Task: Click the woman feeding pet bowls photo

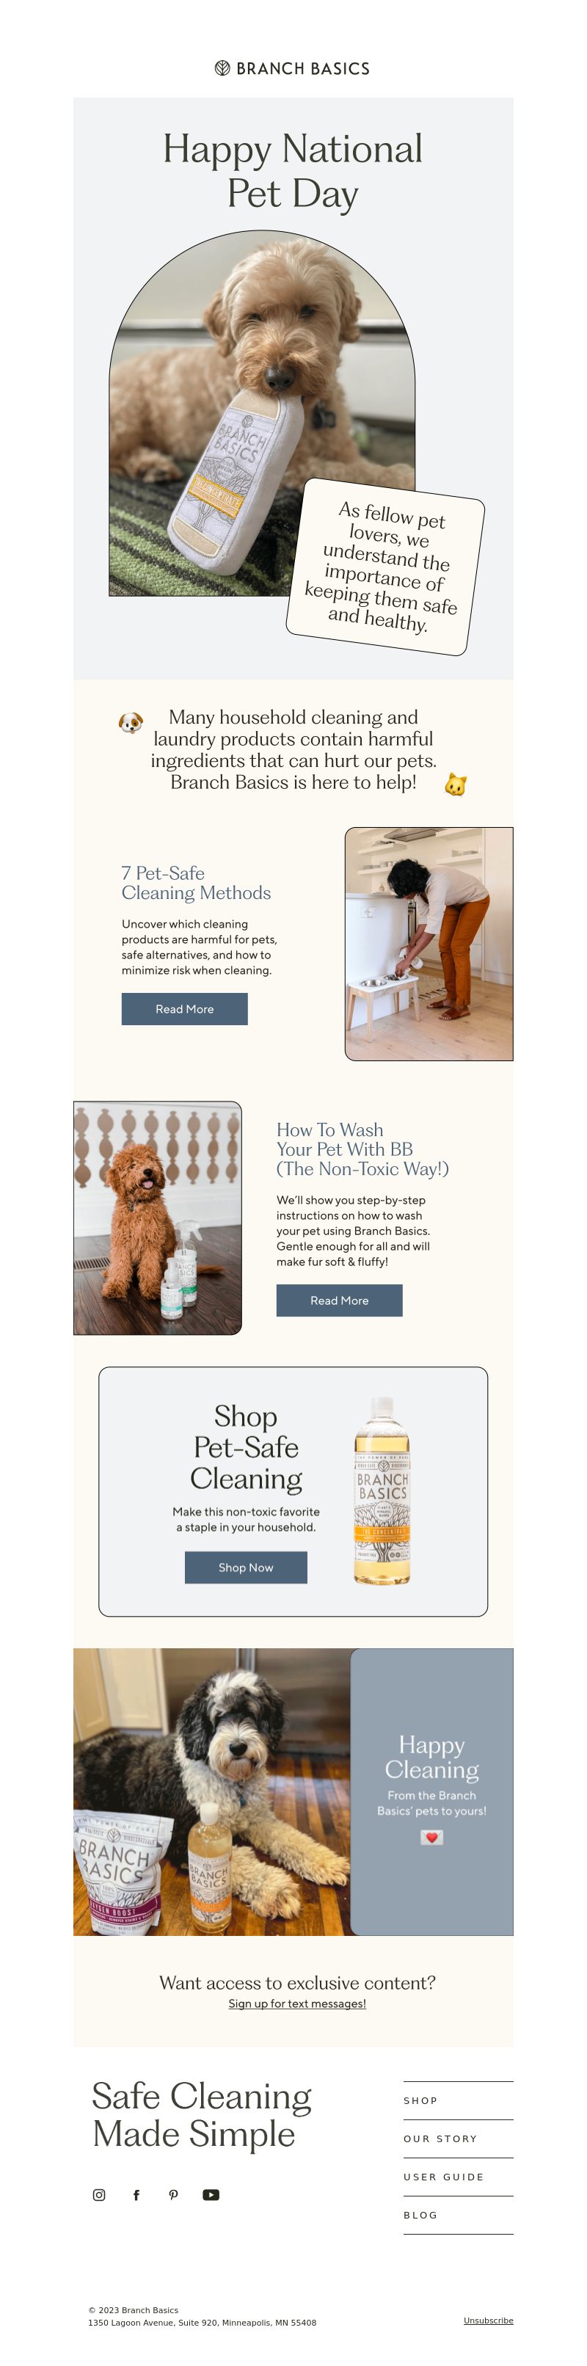Action: (429, 943)
